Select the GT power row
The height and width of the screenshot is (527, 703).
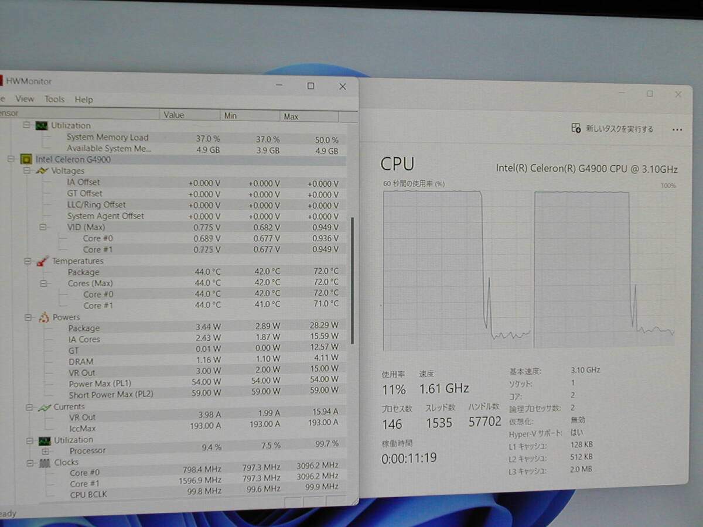tap(173, 350)
